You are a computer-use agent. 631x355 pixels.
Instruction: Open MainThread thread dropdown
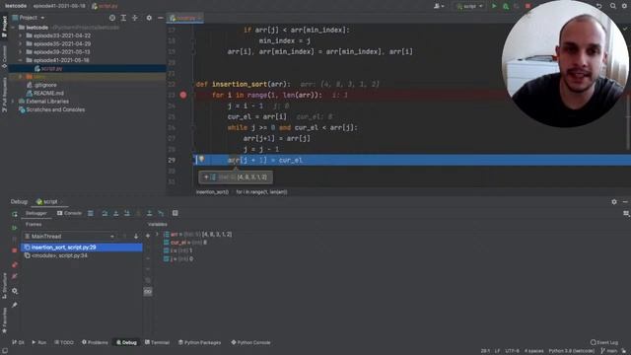tap(70, 237)
